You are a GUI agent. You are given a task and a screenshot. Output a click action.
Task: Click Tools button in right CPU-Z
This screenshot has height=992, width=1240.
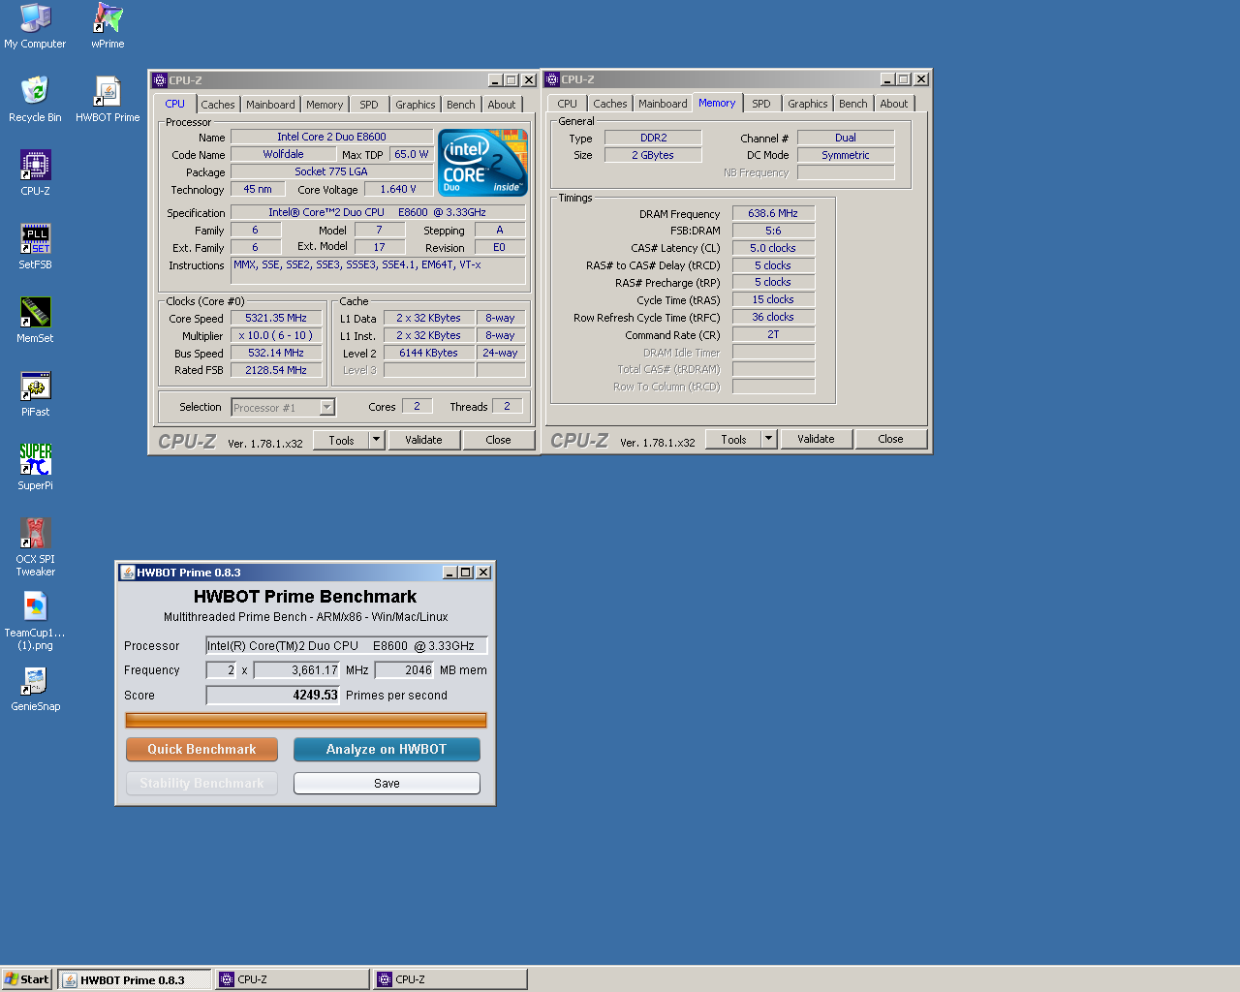pyautogui.click(x=734, y=439)
